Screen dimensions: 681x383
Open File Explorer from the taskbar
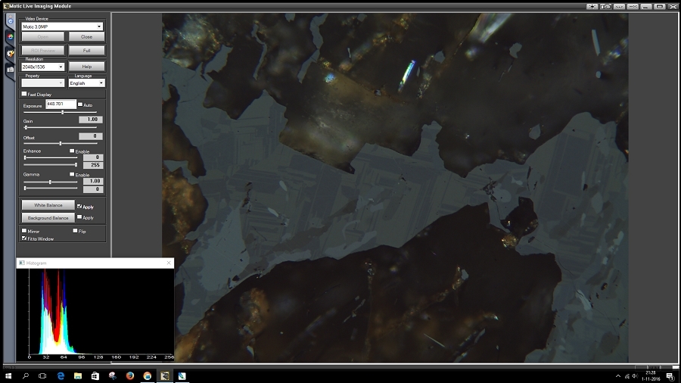tap(77, 375)
